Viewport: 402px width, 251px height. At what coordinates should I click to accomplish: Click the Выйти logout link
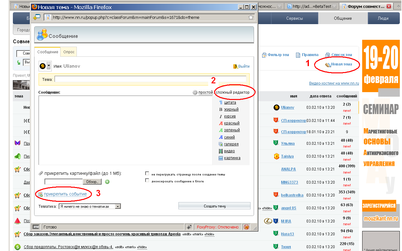tap(244, 66)
